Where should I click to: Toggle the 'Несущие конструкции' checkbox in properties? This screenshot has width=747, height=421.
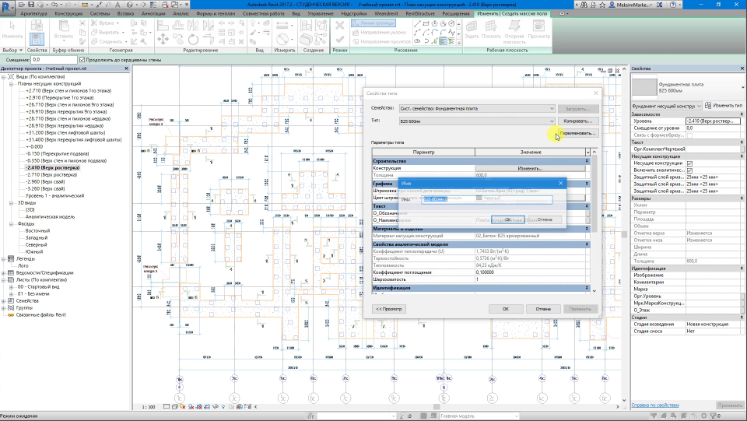(x=689, y=163)
